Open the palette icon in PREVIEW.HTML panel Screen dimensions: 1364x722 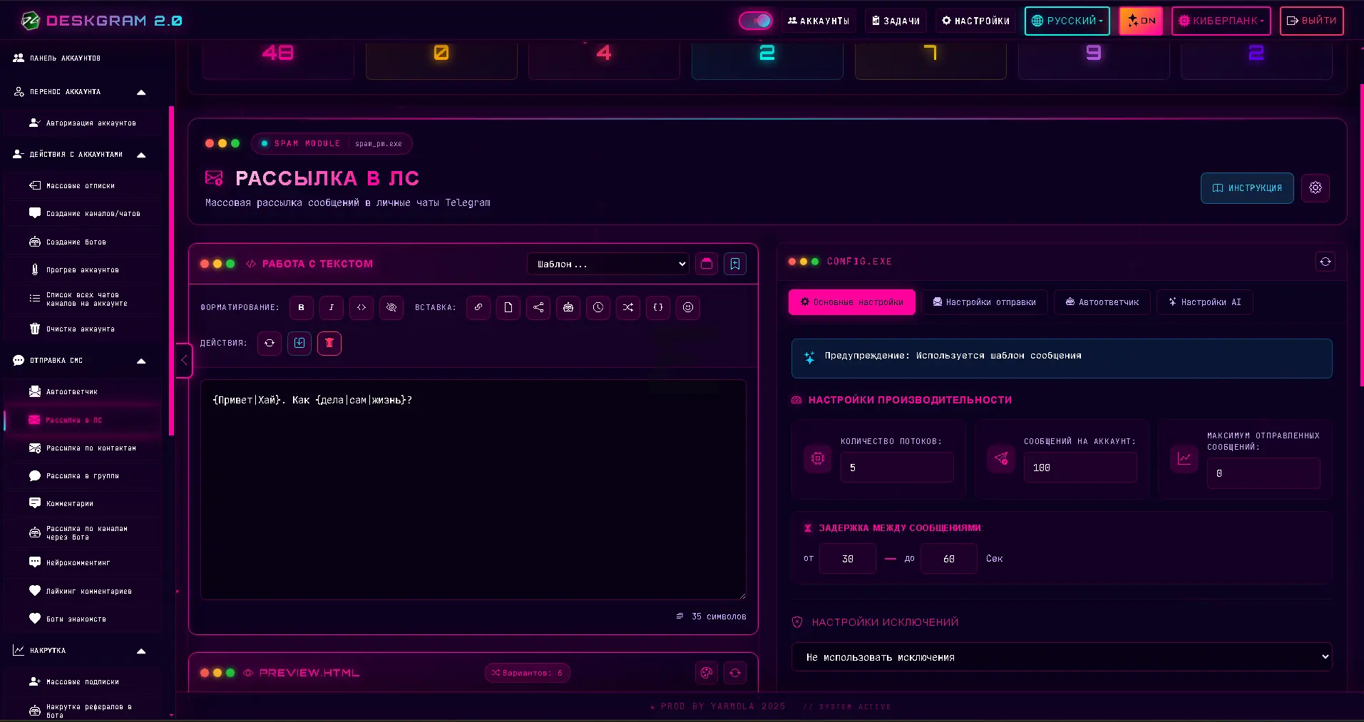707,672
